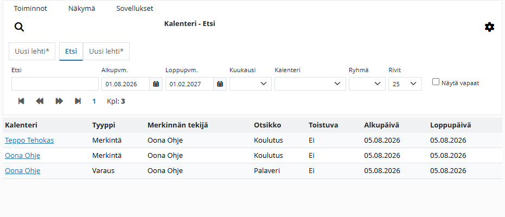This screenshot has width=505, height=217.
Task: Open the Loppupvm. calendar picker icon
Action: tap(220, 84)
